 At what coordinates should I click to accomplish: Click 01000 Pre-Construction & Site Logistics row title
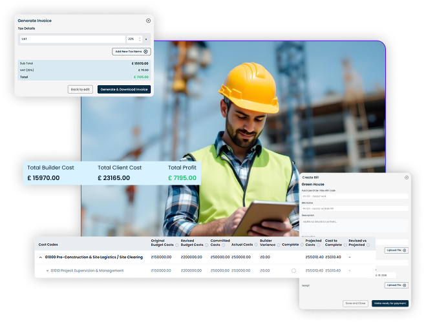94,258
